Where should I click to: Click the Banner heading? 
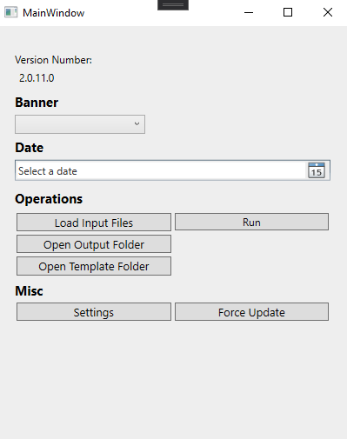click(37, 103)
